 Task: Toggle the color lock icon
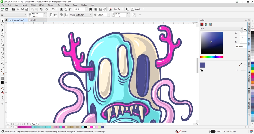[201, 70]
